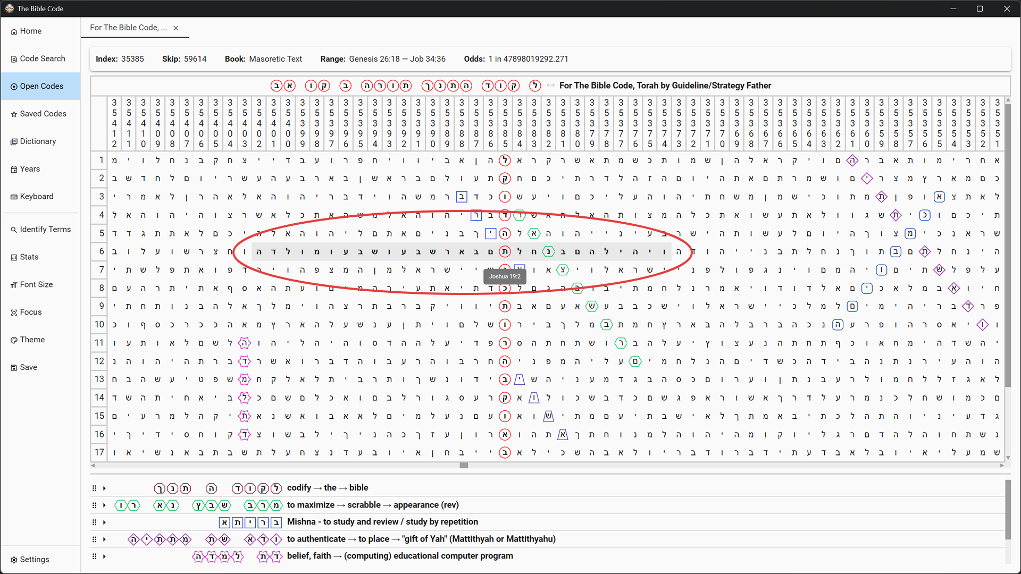
Task: Click the horizontal scrollbar below the grid
Action: pyautogui.click(x=463, y=466)
